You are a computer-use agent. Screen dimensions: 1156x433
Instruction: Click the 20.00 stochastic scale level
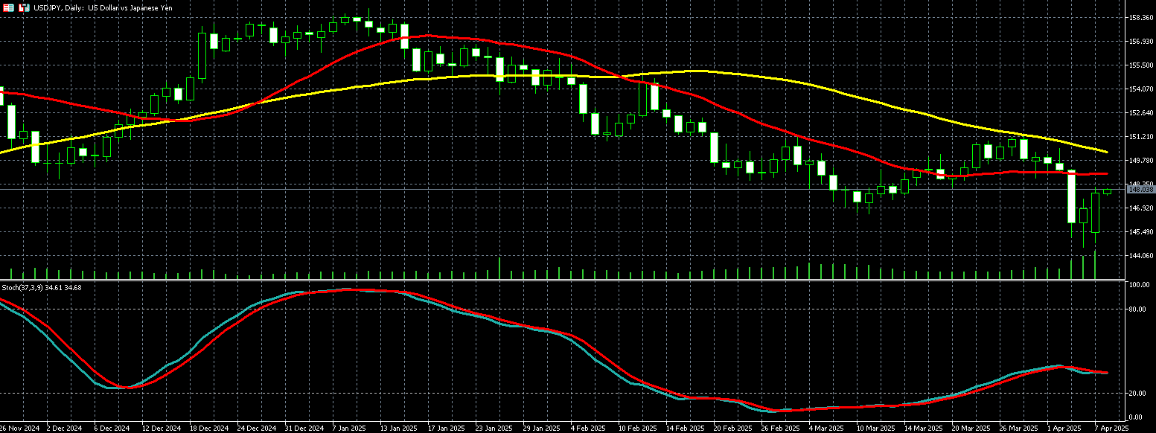[x=1136, y=392]
